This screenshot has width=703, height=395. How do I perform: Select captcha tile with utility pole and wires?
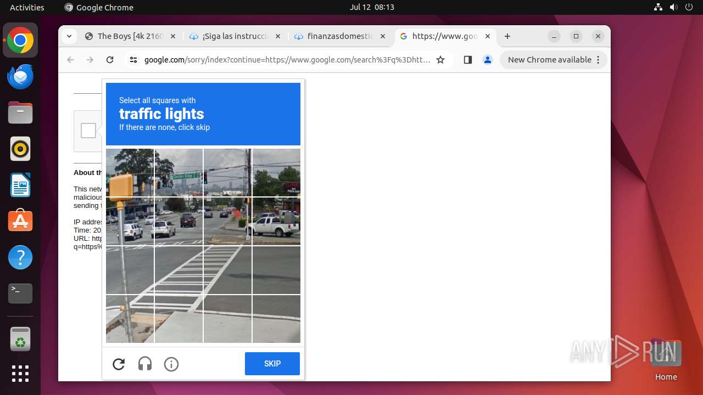tap(227, 172)
